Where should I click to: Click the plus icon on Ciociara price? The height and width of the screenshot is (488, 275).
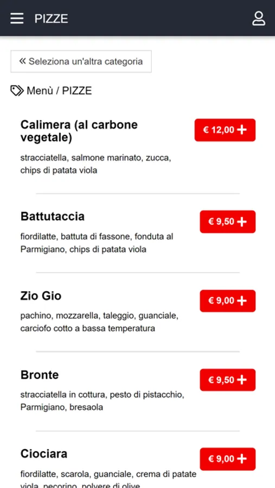pyautogui.click(x=242, y=459)
